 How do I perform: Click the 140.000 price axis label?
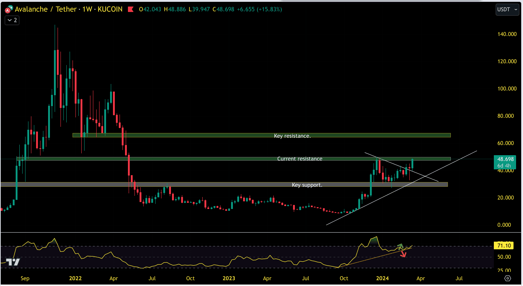point(507,34)
